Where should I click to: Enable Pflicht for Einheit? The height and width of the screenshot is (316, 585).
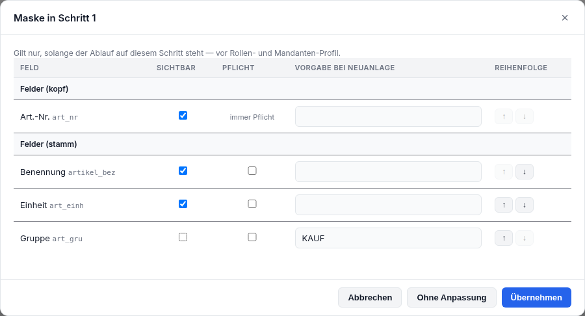point(252,204)
